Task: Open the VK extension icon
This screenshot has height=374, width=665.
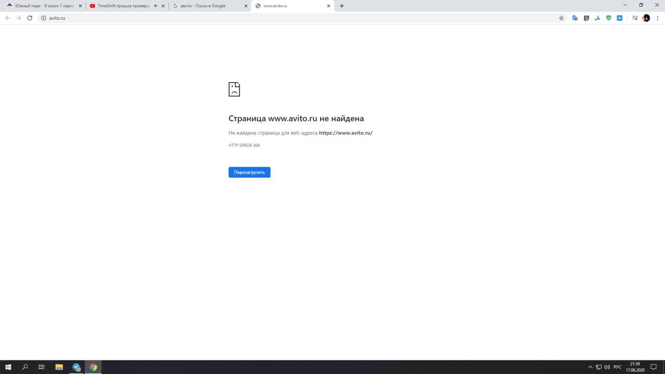Action: click(x=620, y=18)
